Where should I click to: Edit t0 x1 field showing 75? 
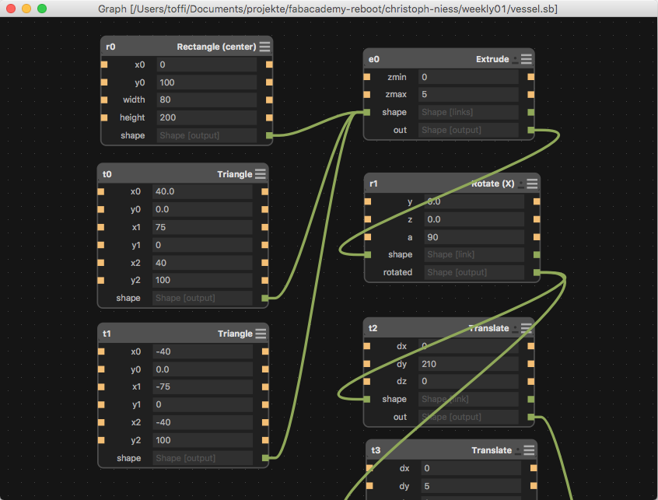pos(202,227)
